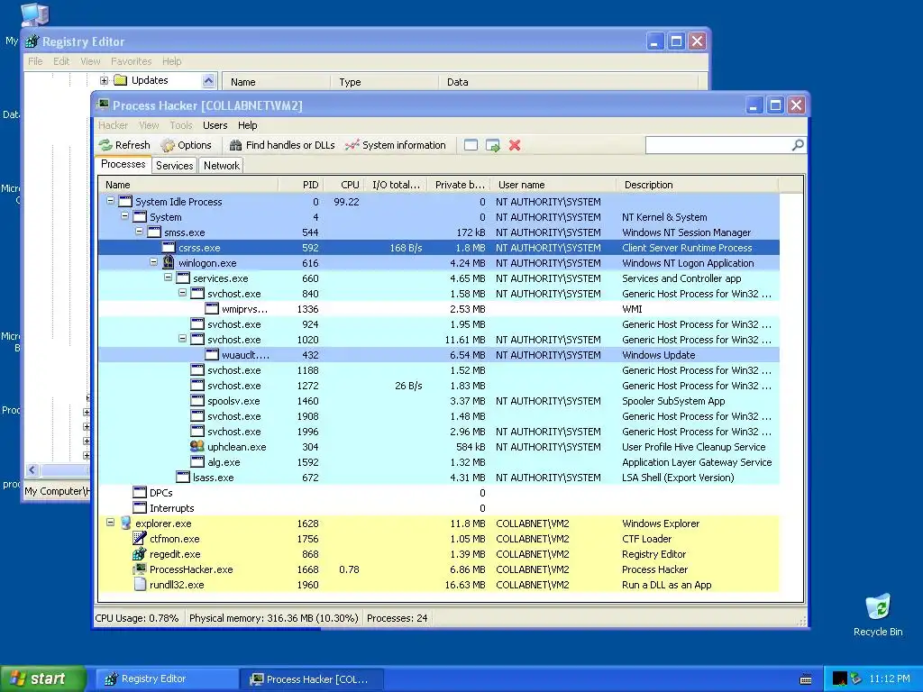Click Registry Editor tree scroll up arrow
Screen dimensions: 923x692
pyautogui.click(x=208, y=80)
